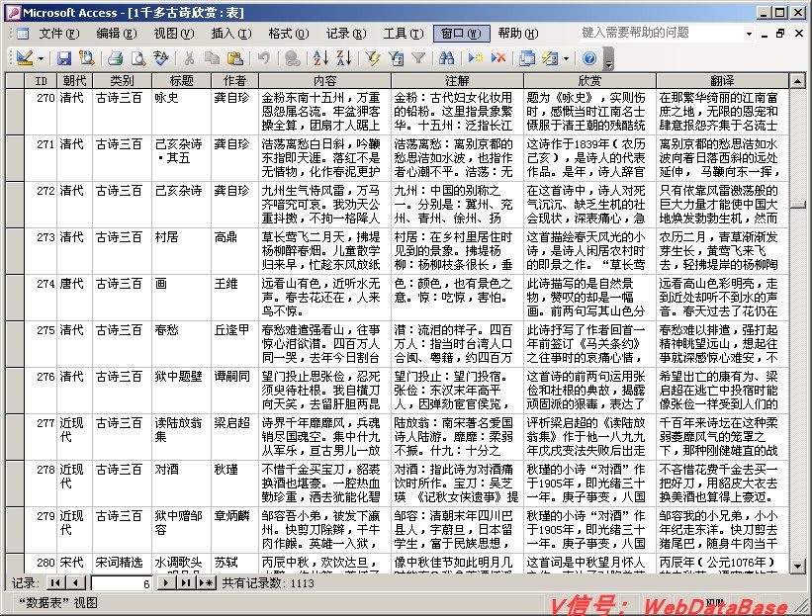Select the row selector for record 270

pos(15,112)
